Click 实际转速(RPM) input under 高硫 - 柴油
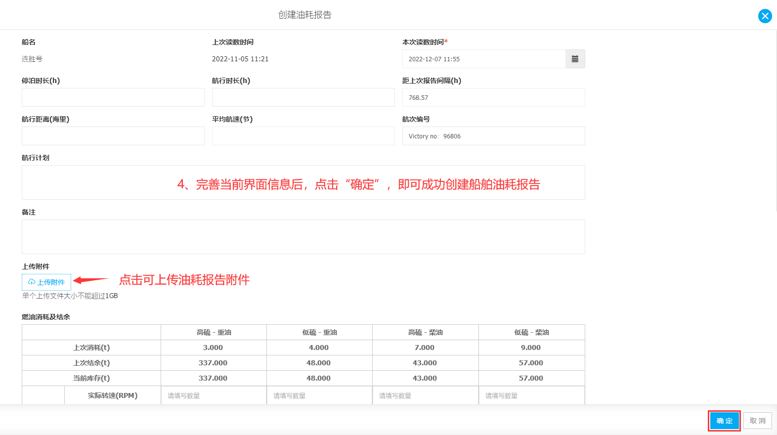Viewport: 777px width, 435px height. (425, 395)
